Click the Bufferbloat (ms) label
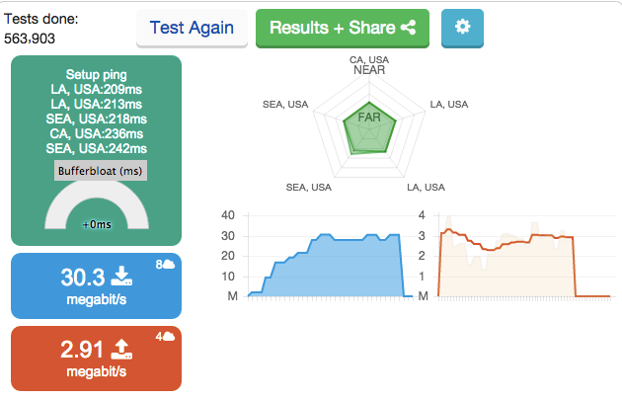The image size is (622, 399). 101,171
